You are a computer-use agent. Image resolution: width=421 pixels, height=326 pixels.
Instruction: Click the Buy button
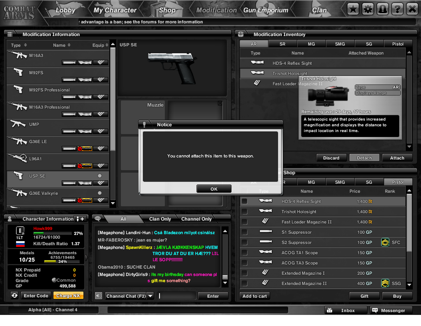397,296
